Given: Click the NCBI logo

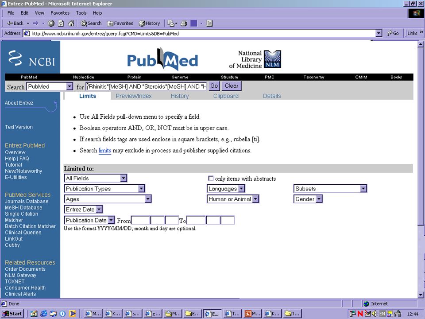Looking at the screenshot, I should [x=31, y=58].
